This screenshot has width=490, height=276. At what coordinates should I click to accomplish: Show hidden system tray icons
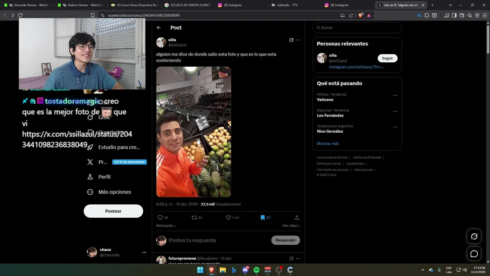pyautogui.click(x=423, y=270)
